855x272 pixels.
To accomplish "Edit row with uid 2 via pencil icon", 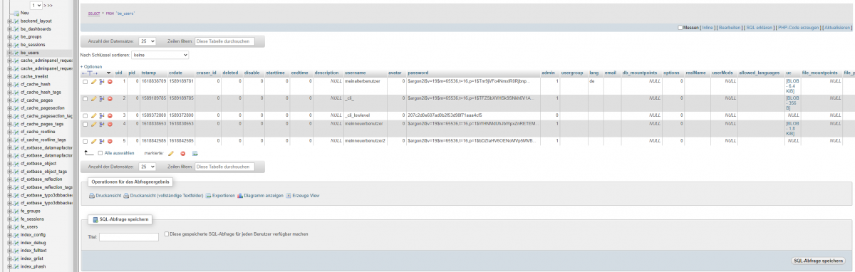I will [93, 98].
